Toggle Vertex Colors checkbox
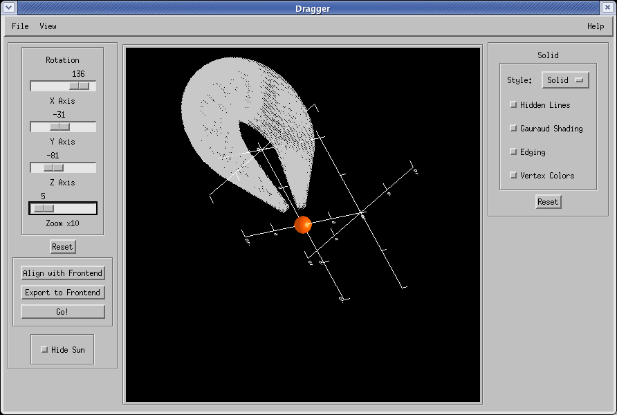This screenshot has height=415, width=617. [513, 176]
